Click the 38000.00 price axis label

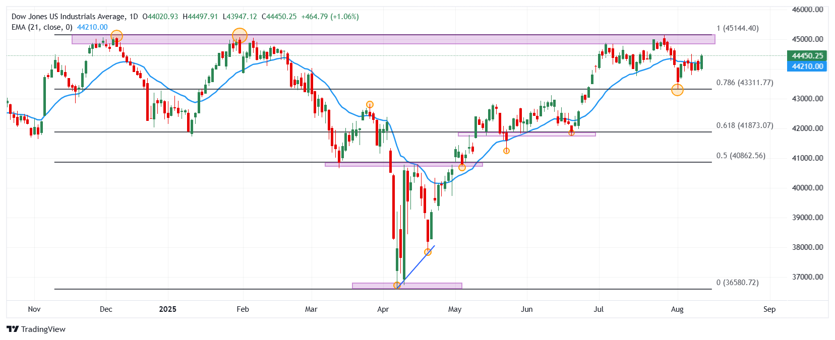[x=807, y=247]
